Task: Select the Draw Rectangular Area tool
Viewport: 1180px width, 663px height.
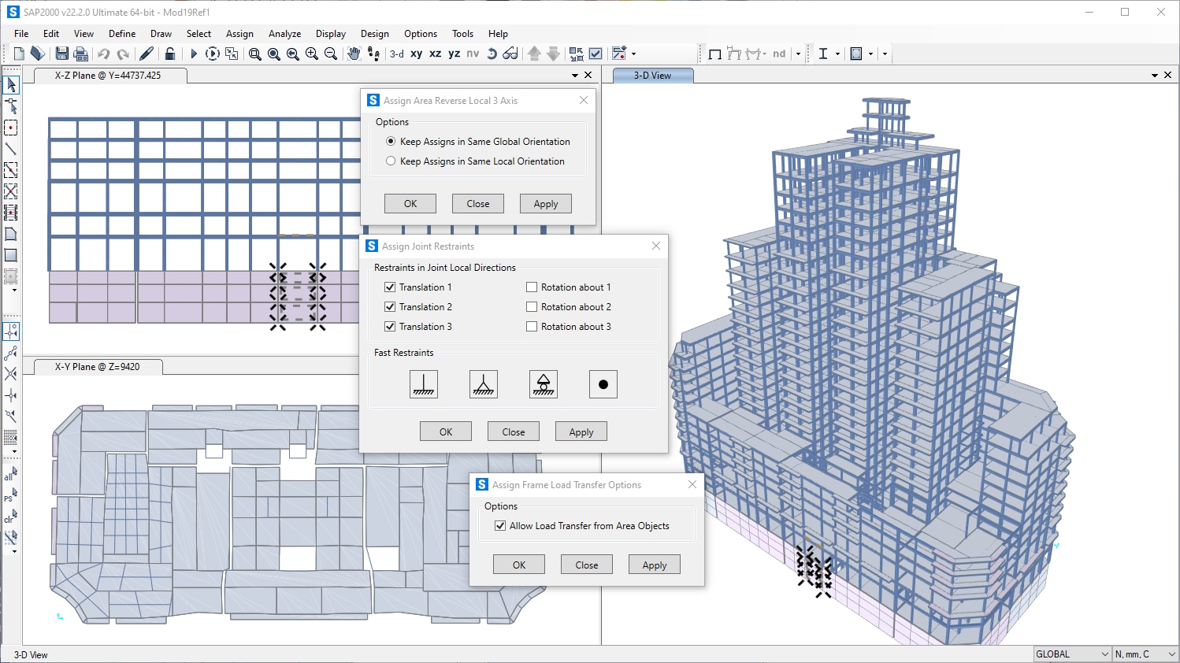Action: coord(11,255)
